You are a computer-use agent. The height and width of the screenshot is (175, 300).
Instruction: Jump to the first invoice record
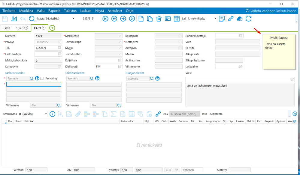105,19
